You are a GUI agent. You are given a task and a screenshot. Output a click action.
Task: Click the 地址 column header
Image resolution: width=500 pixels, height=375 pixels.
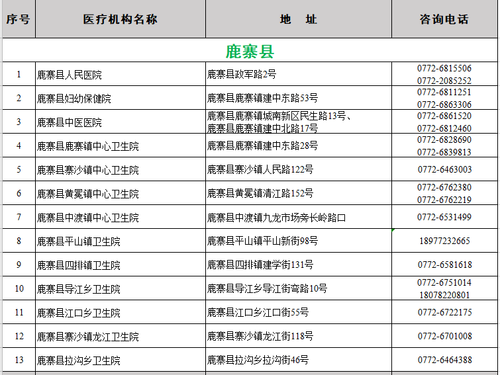[298, 19]
